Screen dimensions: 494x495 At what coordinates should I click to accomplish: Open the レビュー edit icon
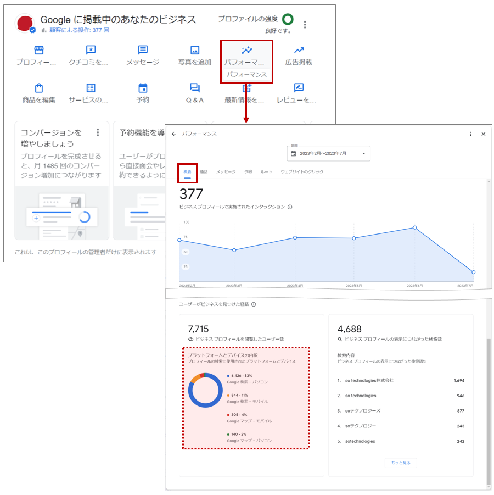pos(299,88)
